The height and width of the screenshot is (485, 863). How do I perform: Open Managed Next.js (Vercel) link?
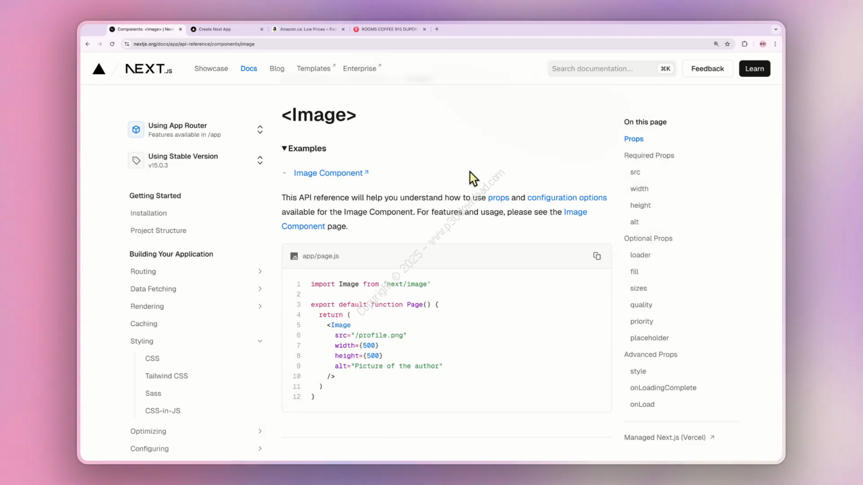669,437
